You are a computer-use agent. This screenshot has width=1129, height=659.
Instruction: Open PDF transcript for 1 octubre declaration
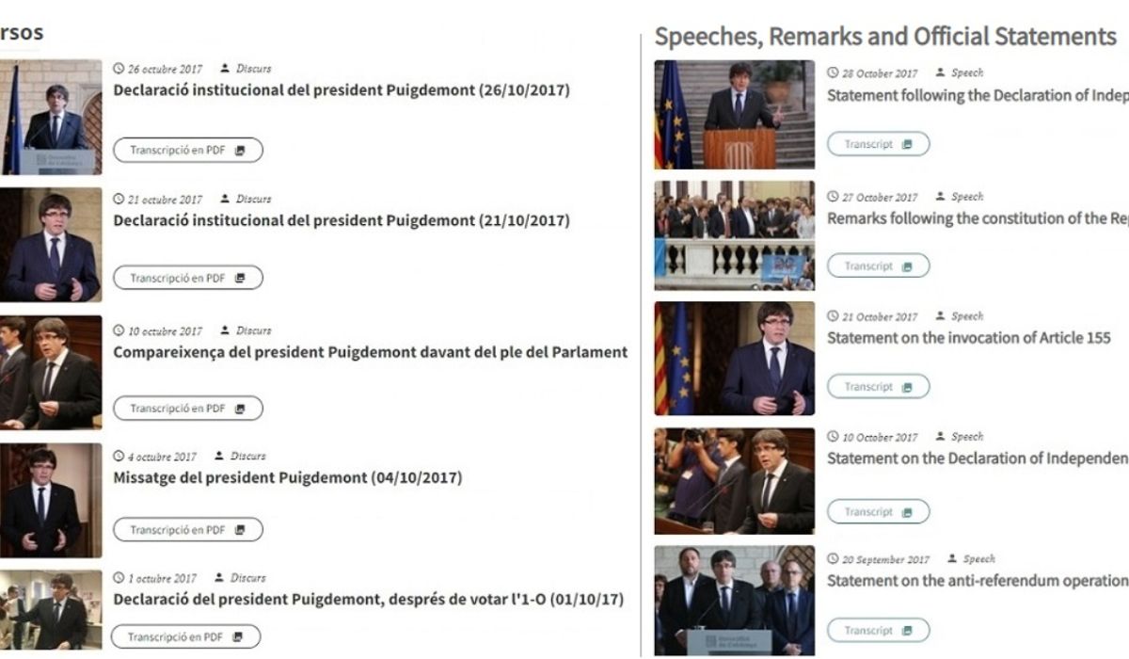coord(185,636)
